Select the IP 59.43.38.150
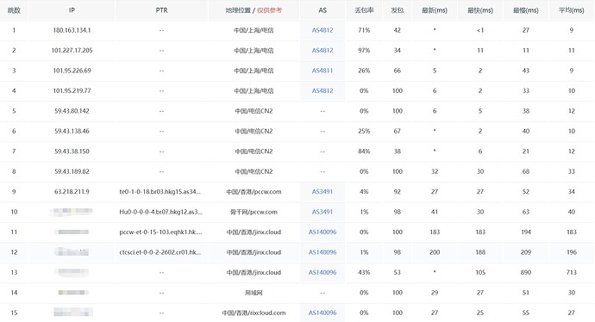595x322 pixels. coord(72,152)
